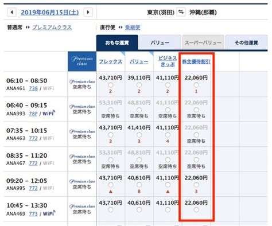Click Premium class logo for ANA995
The width and height of the screenshot is (272, 226).
point(82,181)
